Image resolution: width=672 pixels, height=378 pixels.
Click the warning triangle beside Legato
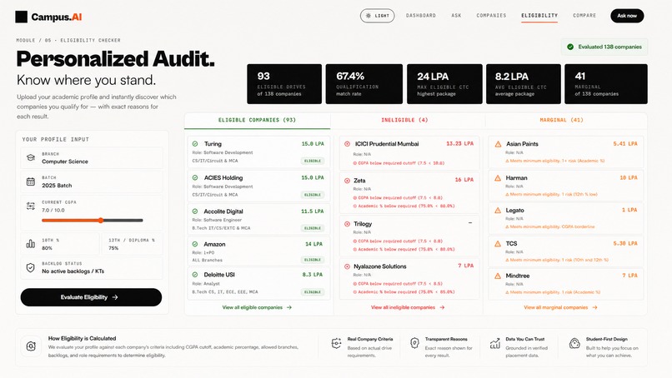click(x=498, y=211)
